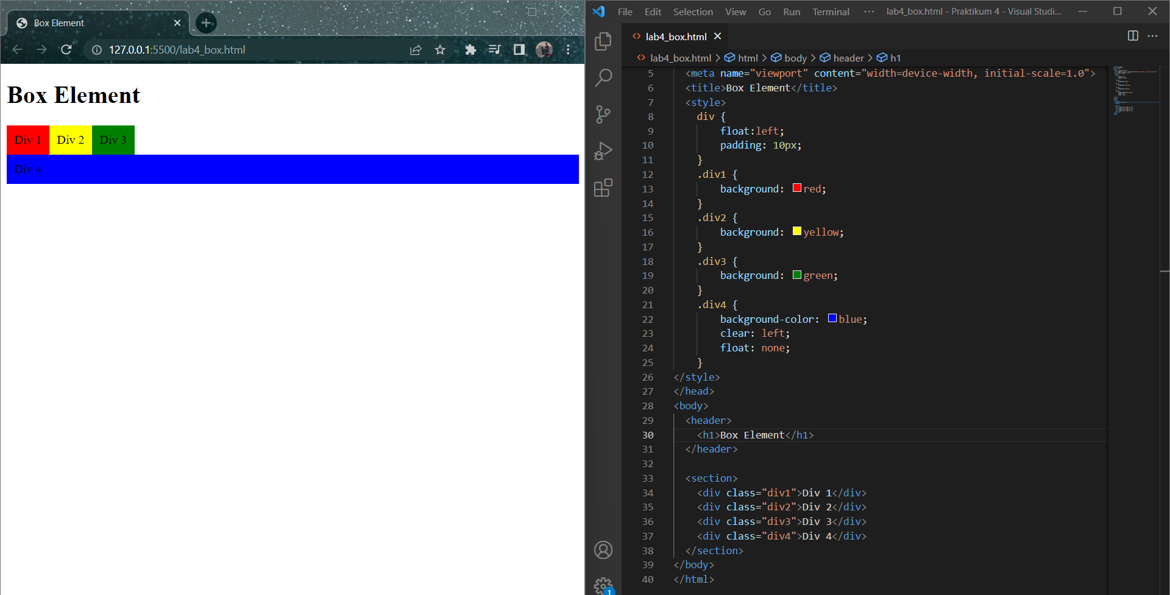Bookmark the page with the star icon

(440, 50)
